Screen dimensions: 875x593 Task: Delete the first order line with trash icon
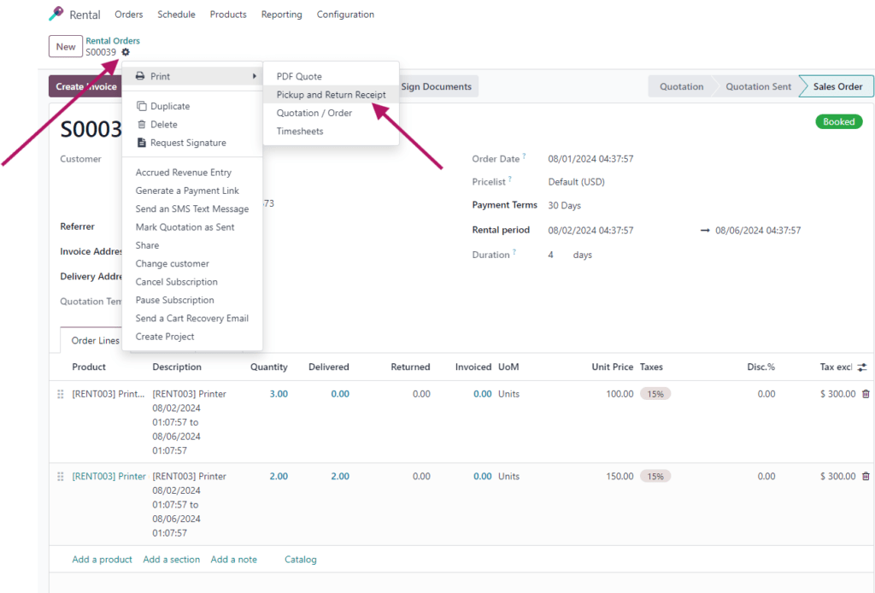(x=866, y=394)
